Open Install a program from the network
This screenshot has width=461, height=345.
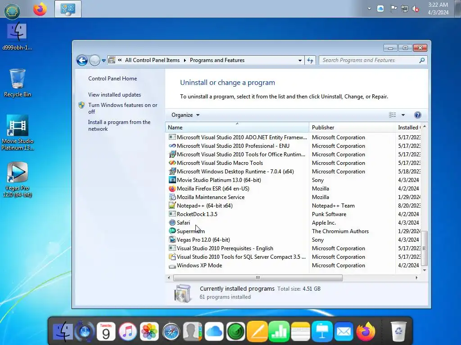pos(119,126)
